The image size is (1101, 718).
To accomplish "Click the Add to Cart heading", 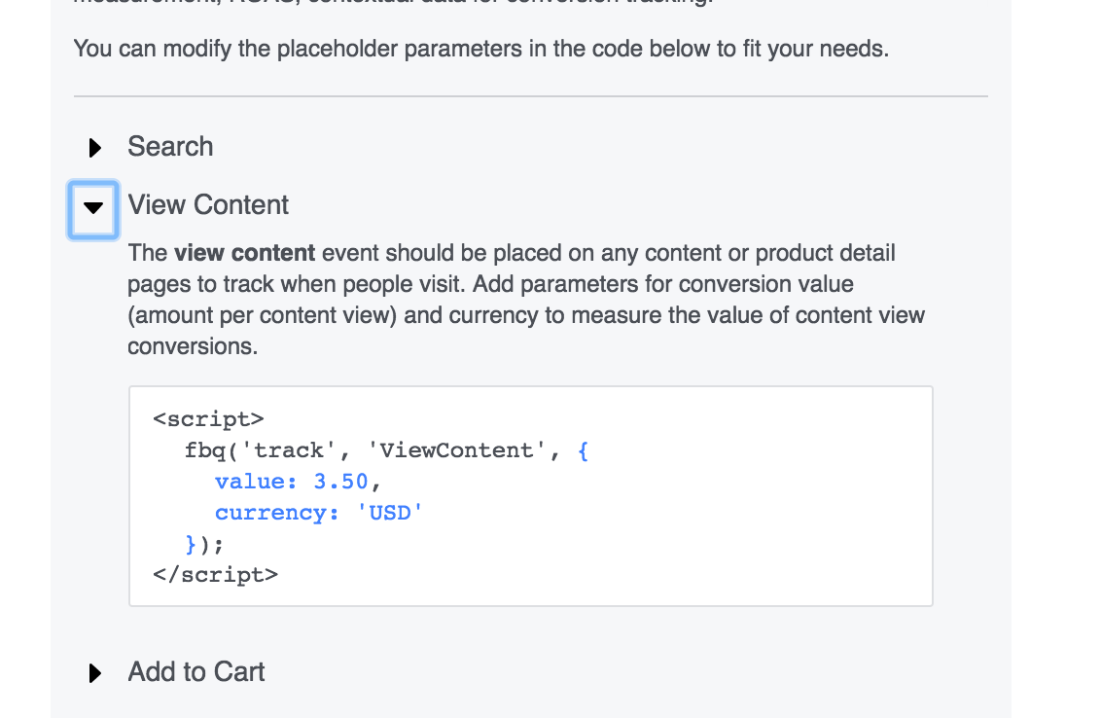I will (x=196, y=672).
